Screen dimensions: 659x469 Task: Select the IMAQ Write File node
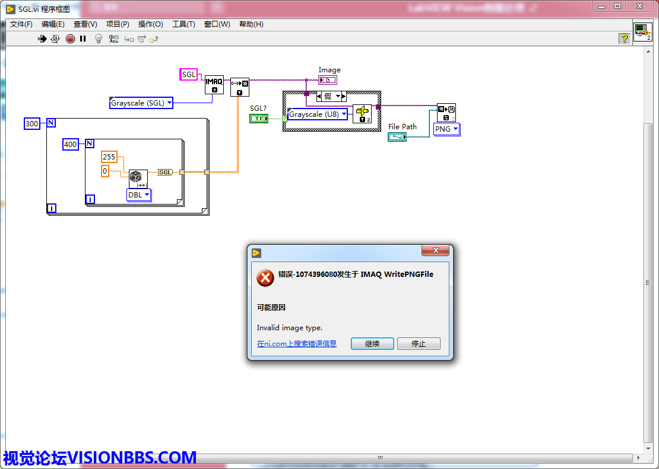tap(446, 113)
